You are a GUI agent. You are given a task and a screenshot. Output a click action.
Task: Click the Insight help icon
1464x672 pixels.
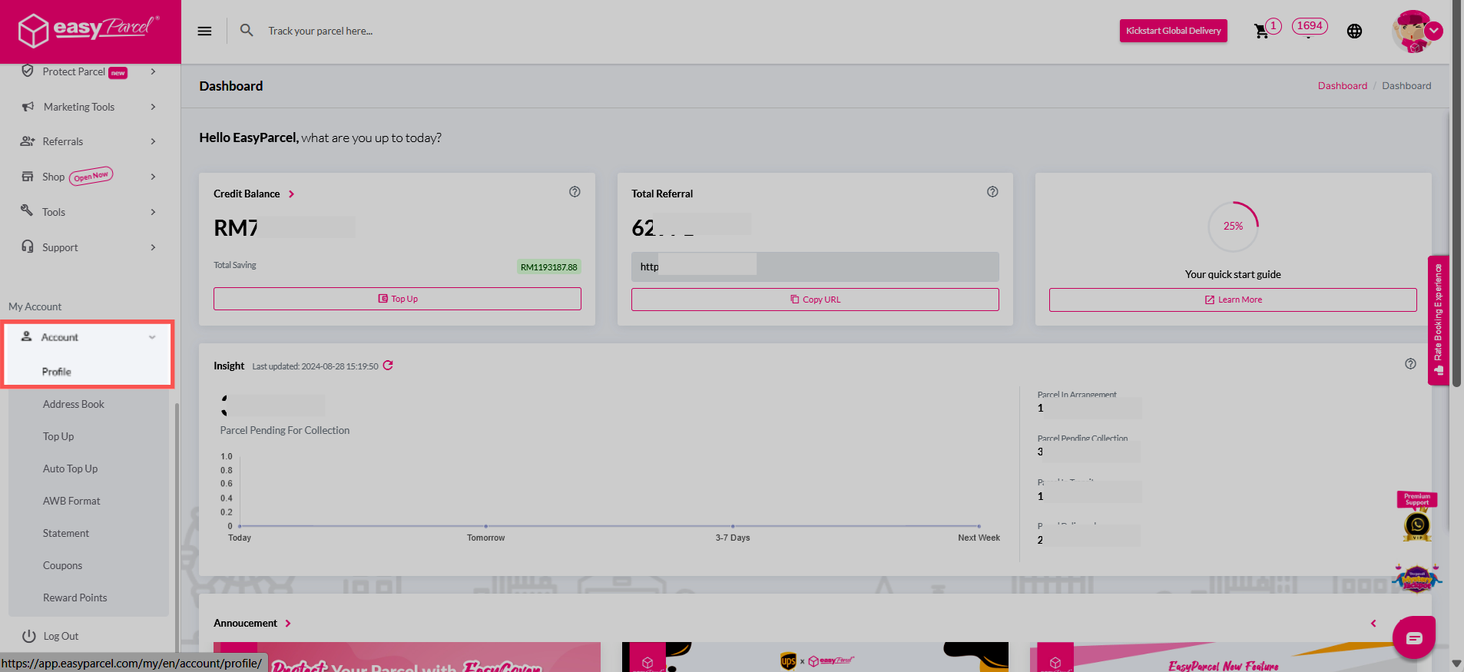(1410, 364)
